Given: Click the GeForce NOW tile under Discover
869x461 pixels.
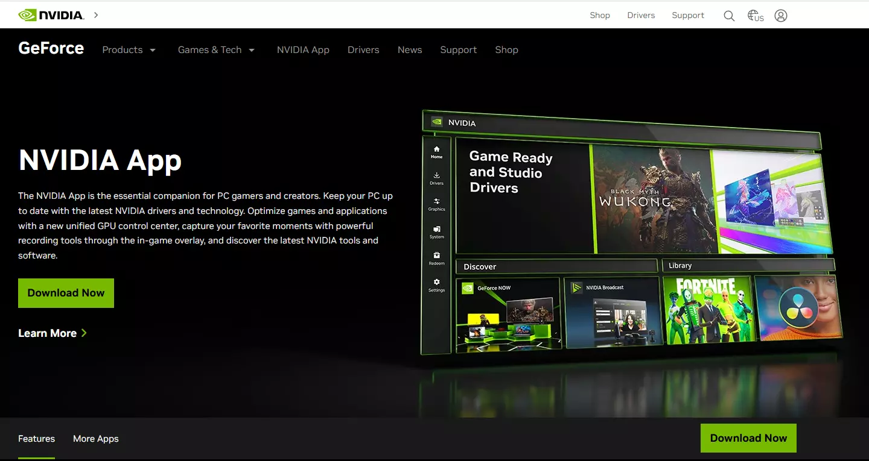Looking at the screenshot, I should point(508,314).
